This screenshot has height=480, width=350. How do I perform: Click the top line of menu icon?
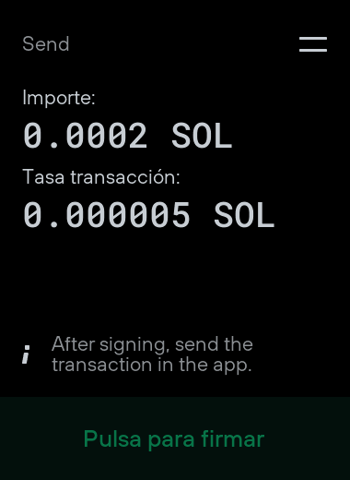point(313,38)
